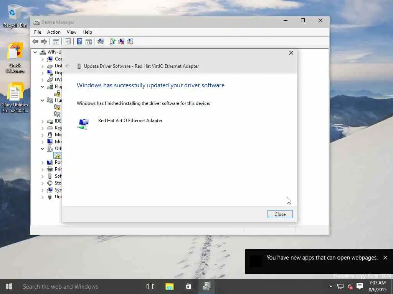Click the Show/Hide Action Pane toolbar icon
The height and width of the screenshot is (294, 393).
click(x=89, y=41)
